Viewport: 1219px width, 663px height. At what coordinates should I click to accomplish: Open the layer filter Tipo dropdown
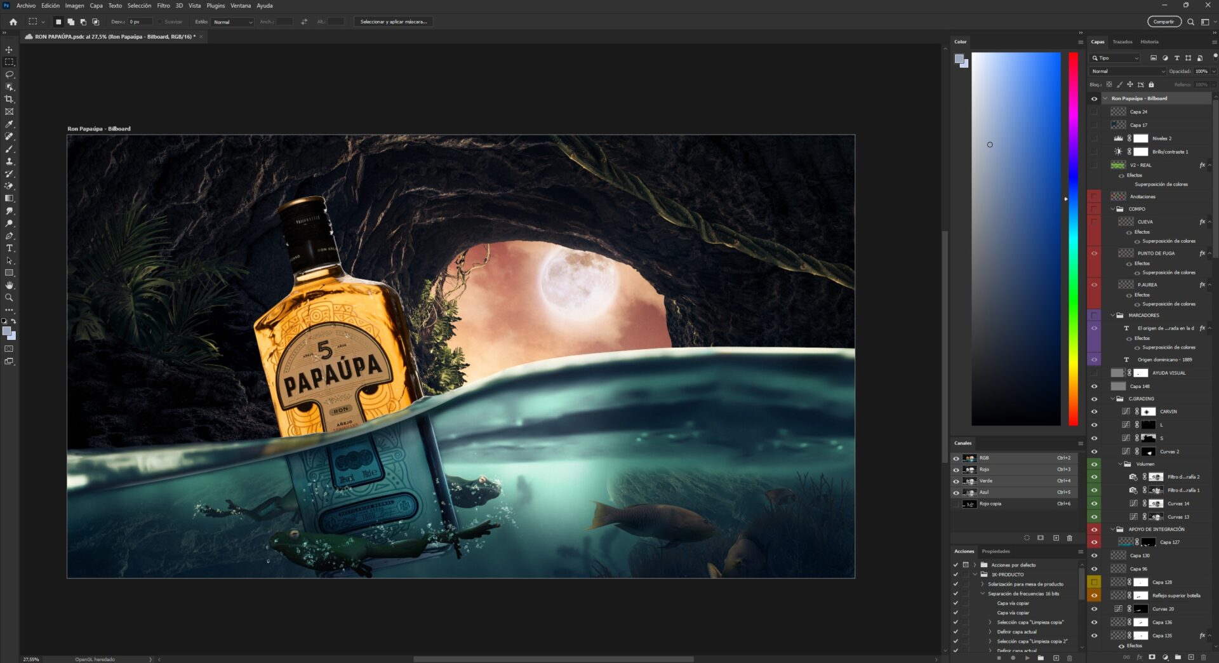(x=1115, y=58)
